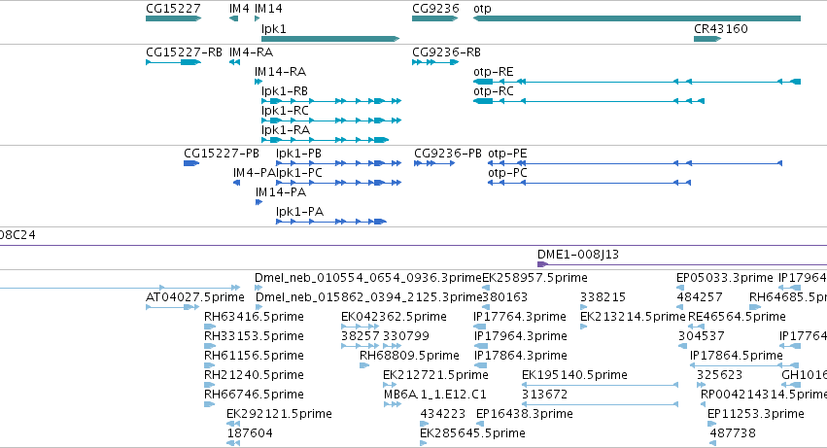Select the 38257 feature label

[361, 336]
